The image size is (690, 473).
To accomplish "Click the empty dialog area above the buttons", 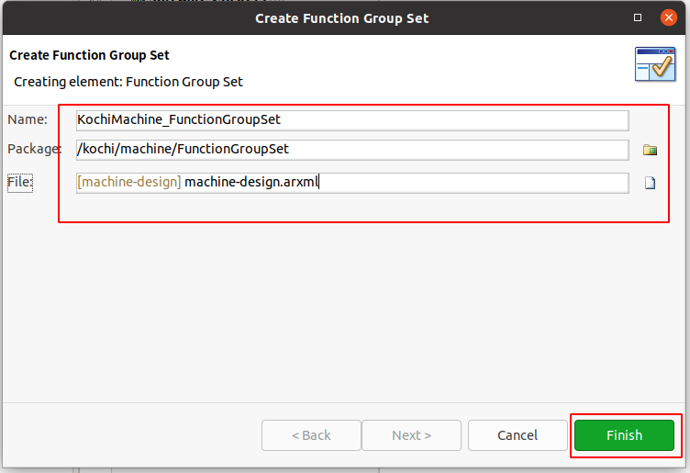I will pos(343,312).
